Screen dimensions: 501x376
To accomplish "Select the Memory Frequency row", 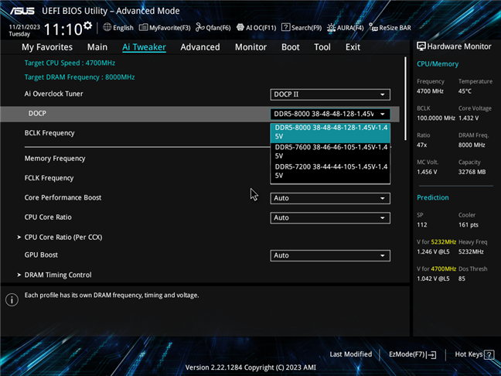I will pyautogui.click(x=55, y=159).
